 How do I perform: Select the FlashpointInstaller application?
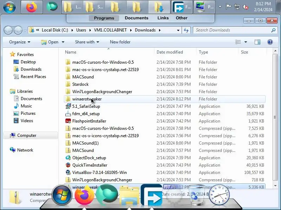click(164, 121)
